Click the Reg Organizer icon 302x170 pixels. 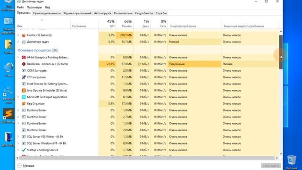(24, 104)
